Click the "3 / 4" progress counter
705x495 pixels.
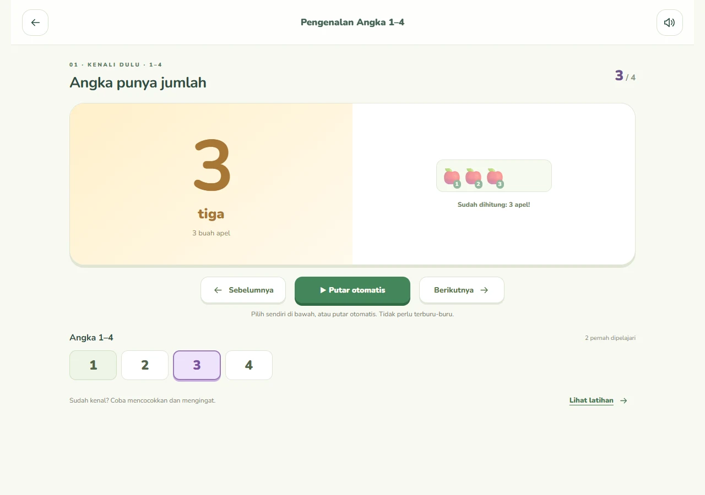pos(625,76)
